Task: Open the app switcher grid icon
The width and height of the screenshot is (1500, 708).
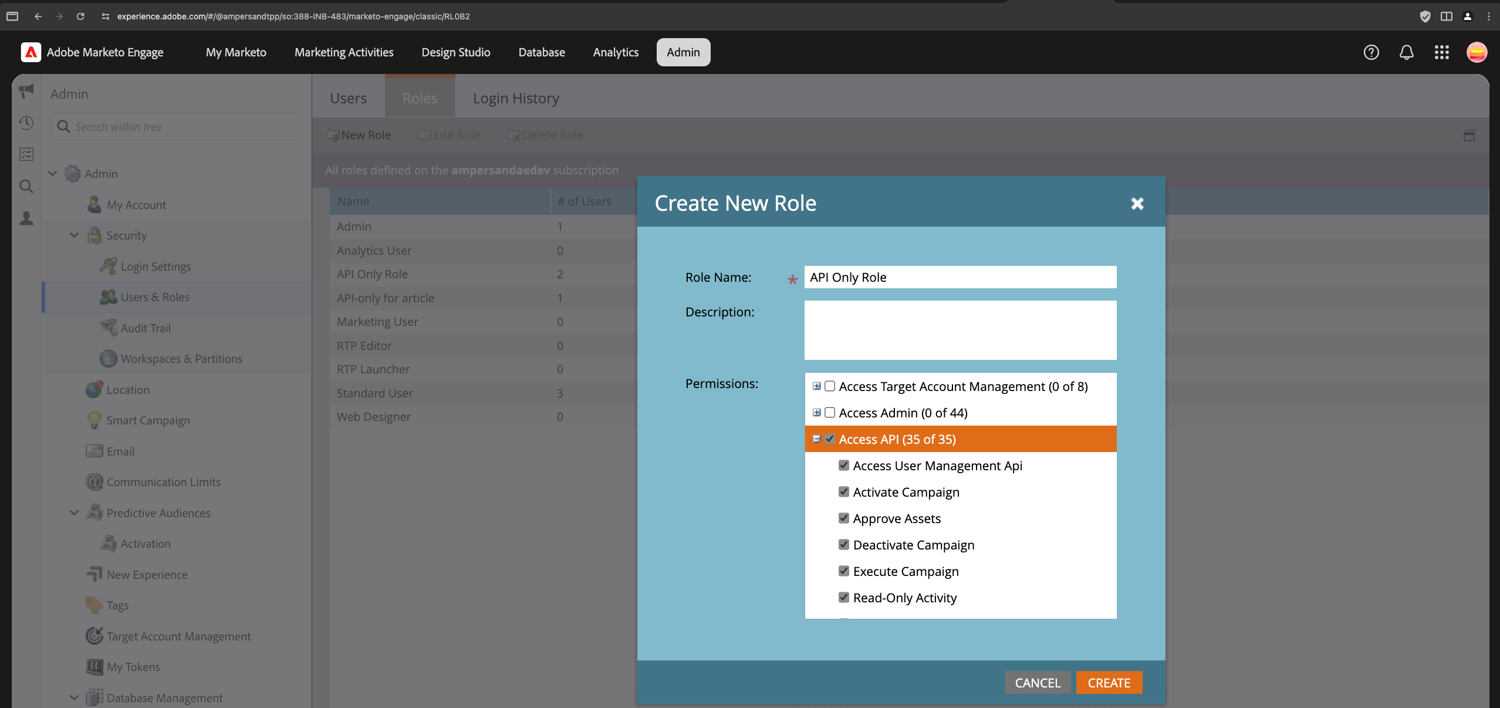Action: click(x=1441, y=52)
